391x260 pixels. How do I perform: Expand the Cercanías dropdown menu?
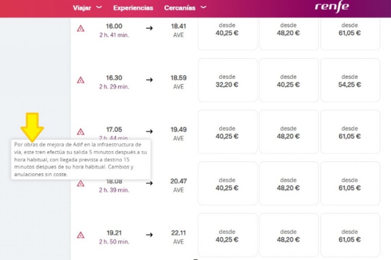click(185, 8)
